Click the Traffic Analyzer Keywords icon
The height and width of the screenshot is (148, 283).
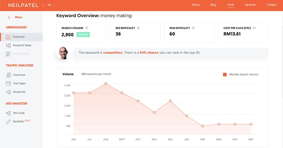(x=8, y=92)
